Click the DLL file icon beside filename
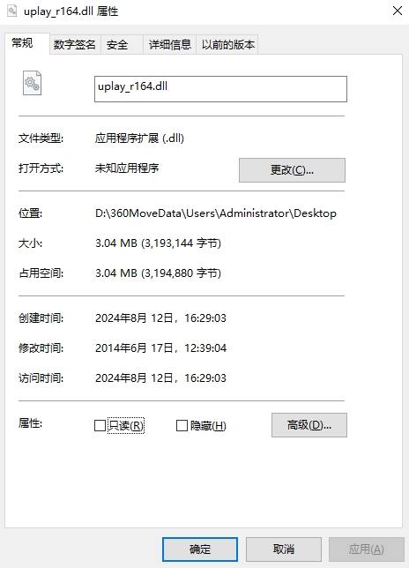 (32, 83)
